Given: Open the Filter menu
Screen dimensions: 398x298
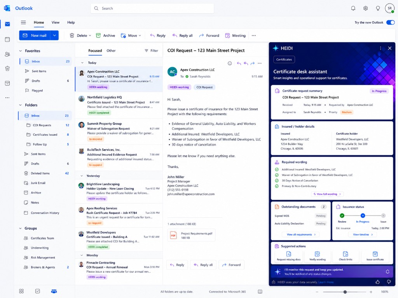Looking at the screenshot, I should [x=151, y=51].
